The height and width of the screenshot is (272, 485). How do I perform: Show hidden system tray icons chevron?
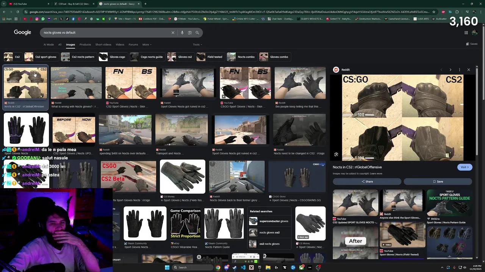(442, 267)
